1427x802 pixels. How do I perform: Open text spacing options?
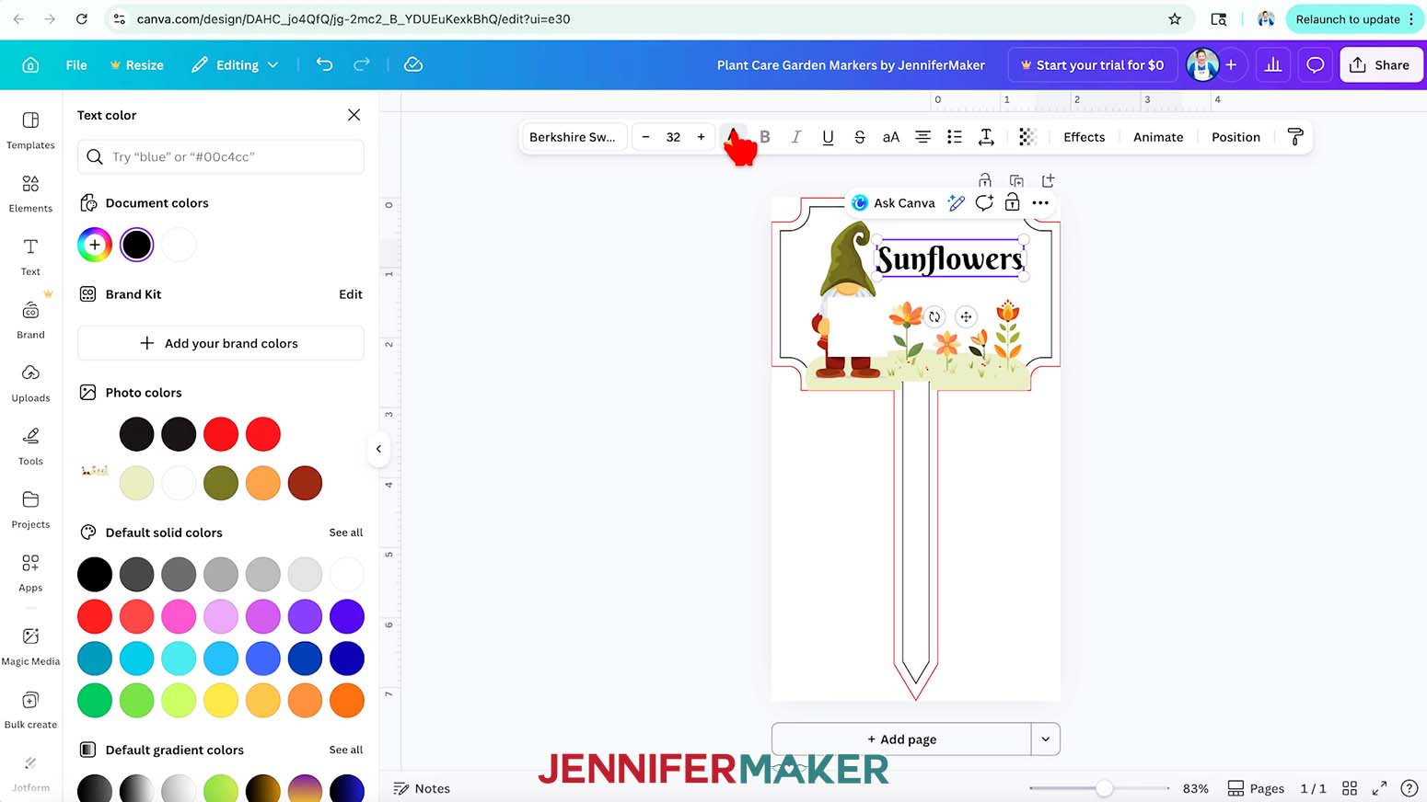(x=986, y=137)
